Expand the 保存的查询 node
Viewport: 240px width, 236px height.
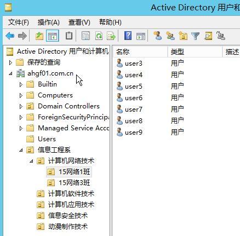[10, 62]
